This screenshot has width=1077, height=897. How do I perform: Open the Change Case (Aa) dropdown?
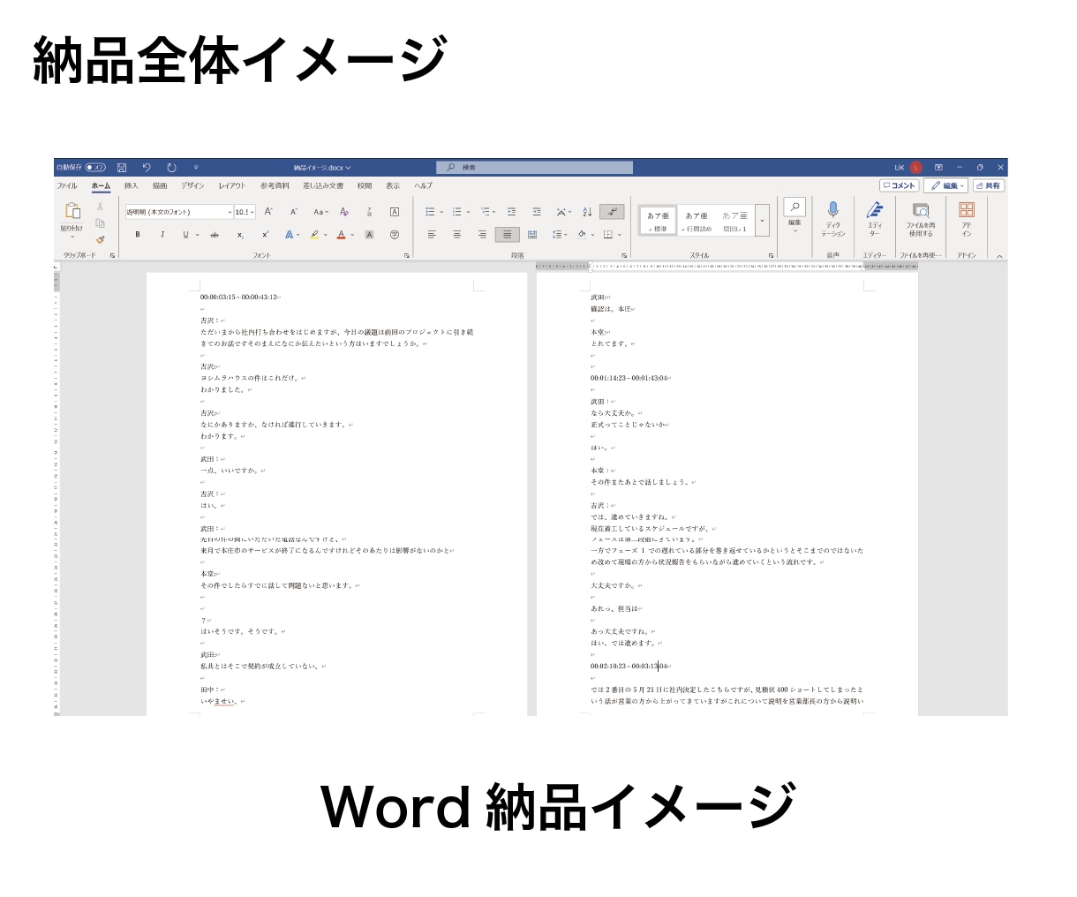click(x=320, y=212)
